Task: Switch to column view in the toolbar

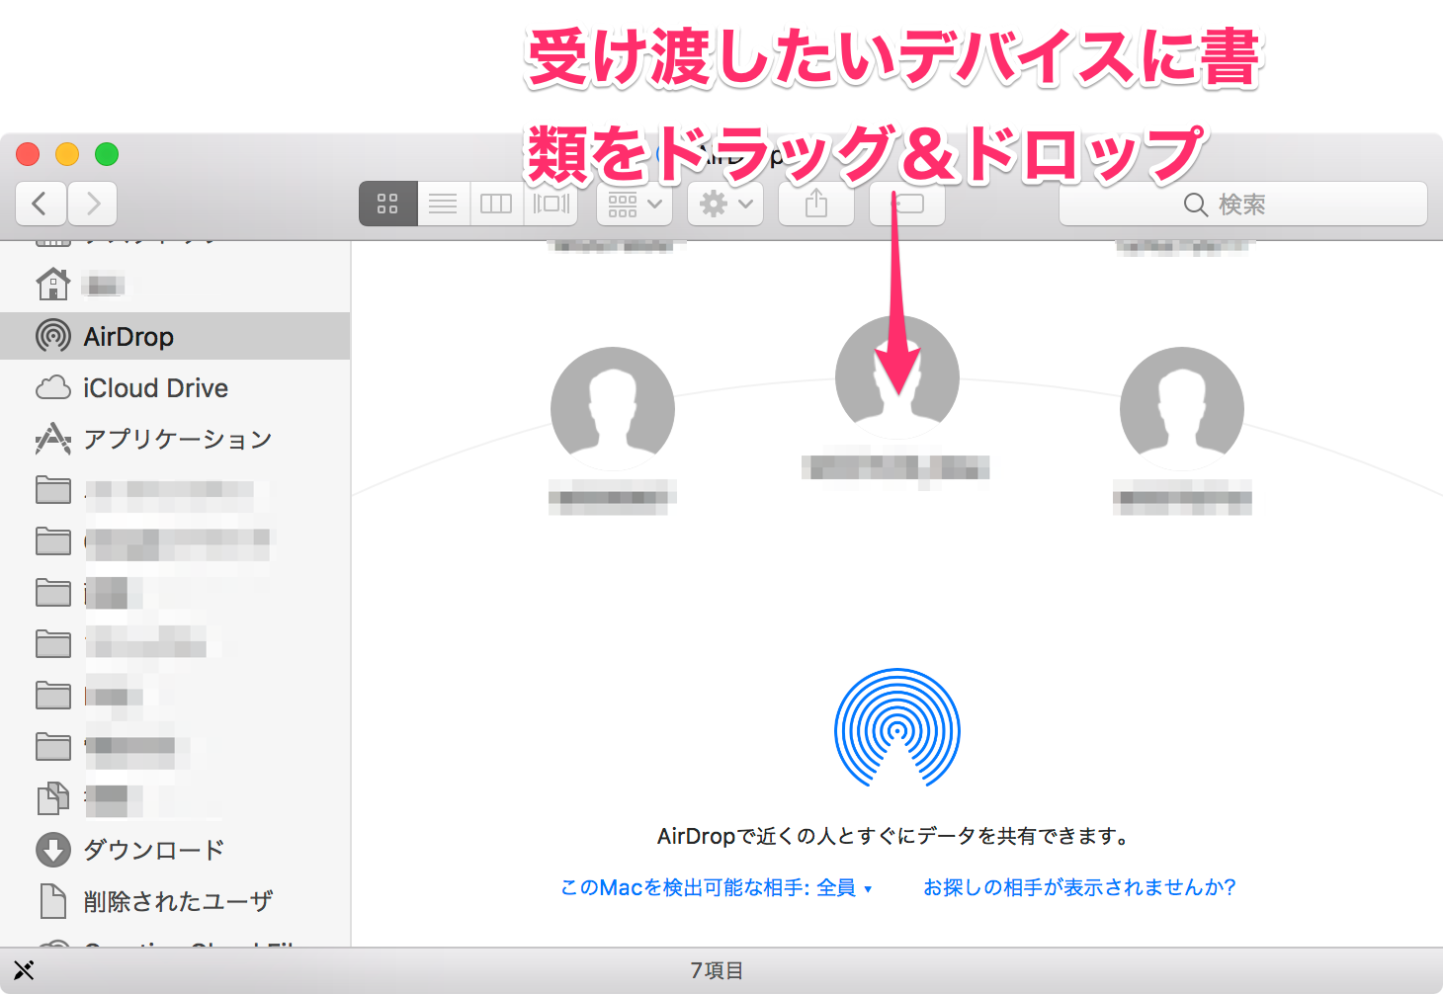Action: (x=496, y=205)
